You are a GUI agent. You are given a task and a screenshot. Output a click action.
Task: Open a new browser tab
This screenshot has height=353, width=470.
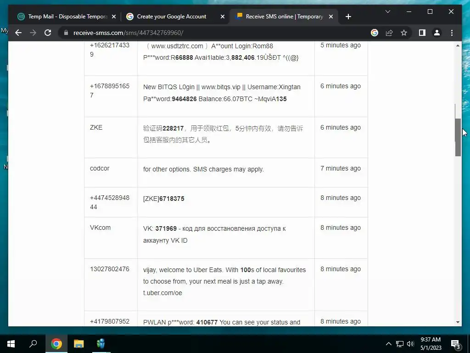coord(348,17)
